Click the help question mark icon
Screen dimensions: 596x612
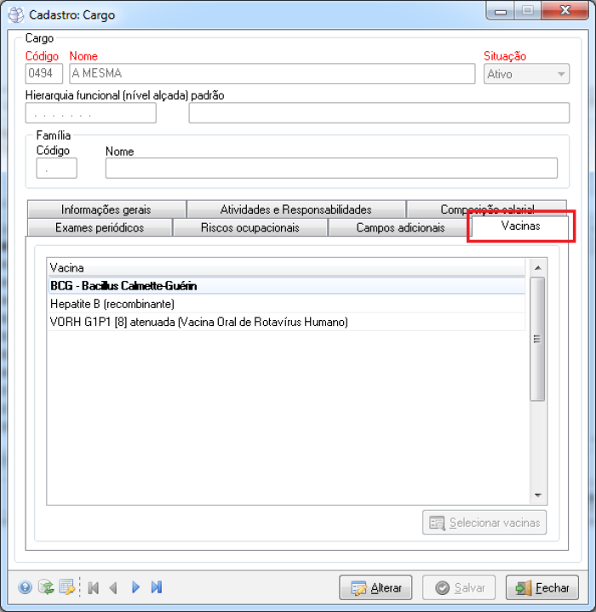[26, 587]
